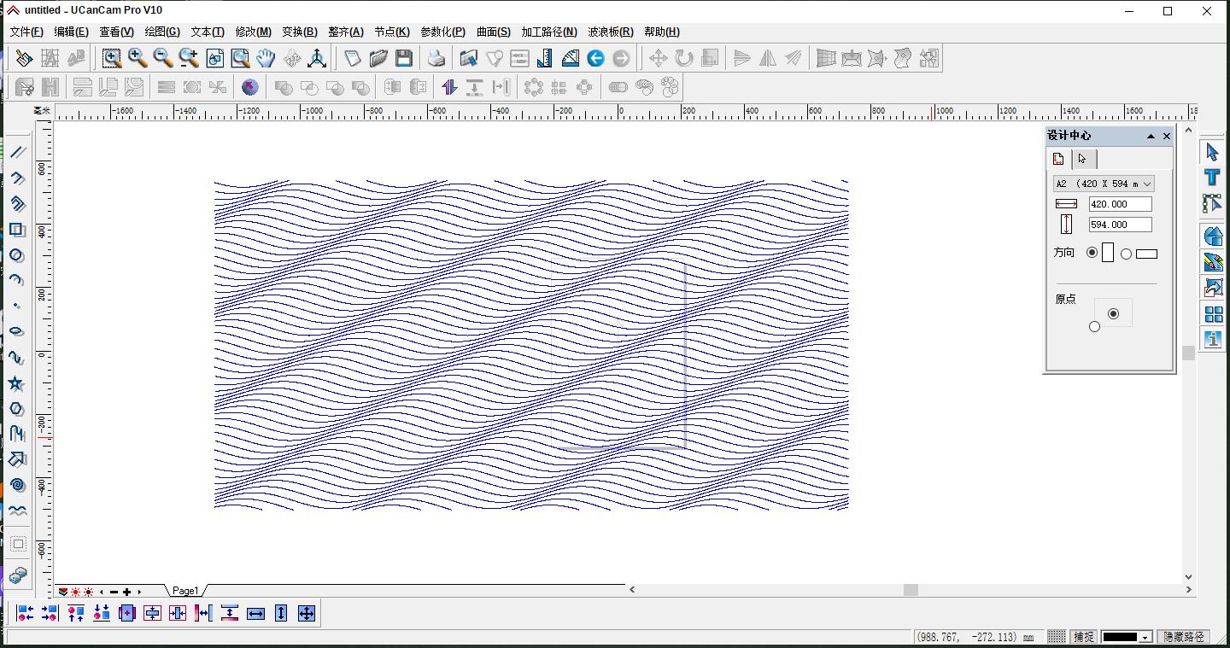This screenshot has height=648, width=1230.
Task: Open the 曲面(S) menu
Action: pyautogui.click(x=493, y=32)
